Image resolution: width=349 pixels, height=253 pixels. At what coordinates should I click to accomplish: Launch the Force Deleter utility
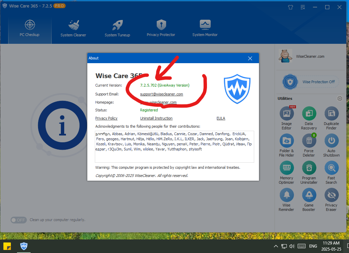coord(309,145)
